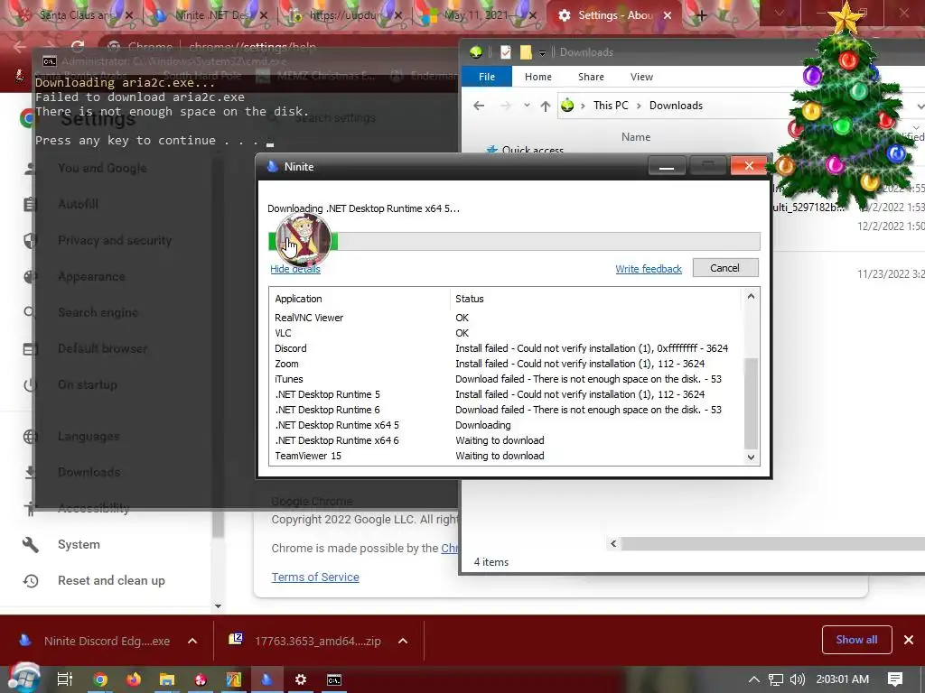The width and height of the screenshot is (925, 693).
Task: Open Firefox from the taskbar
Action: point(134,679)
